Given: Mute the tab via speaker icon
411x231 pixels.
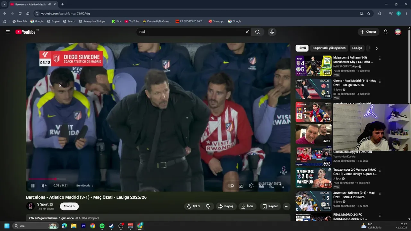Looking at the screenshot, I should point(49,4).
